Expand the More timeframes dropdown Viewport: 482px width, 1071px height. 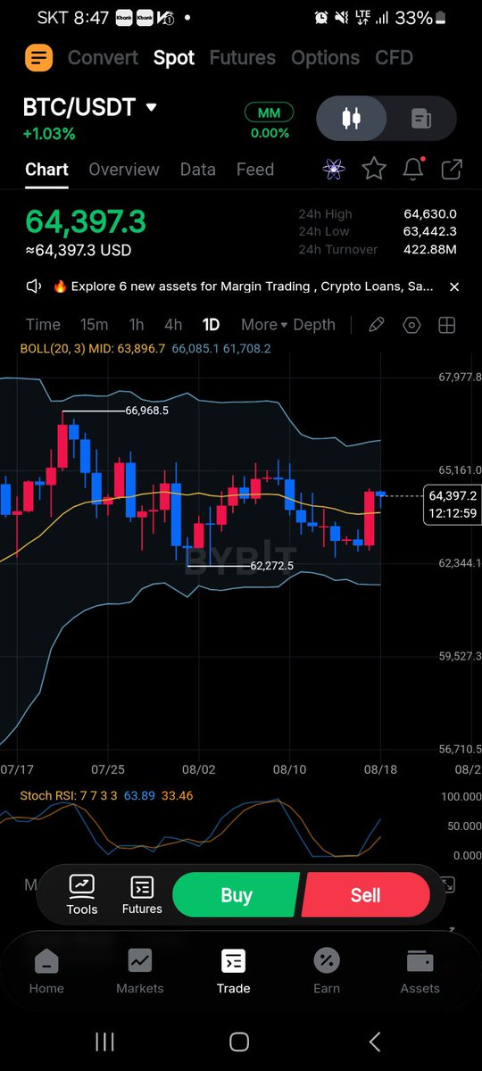[264, 325]
